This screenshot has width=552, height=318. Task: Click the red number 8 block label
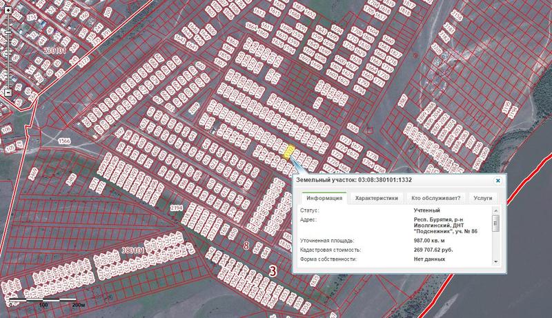coord(246,245)
